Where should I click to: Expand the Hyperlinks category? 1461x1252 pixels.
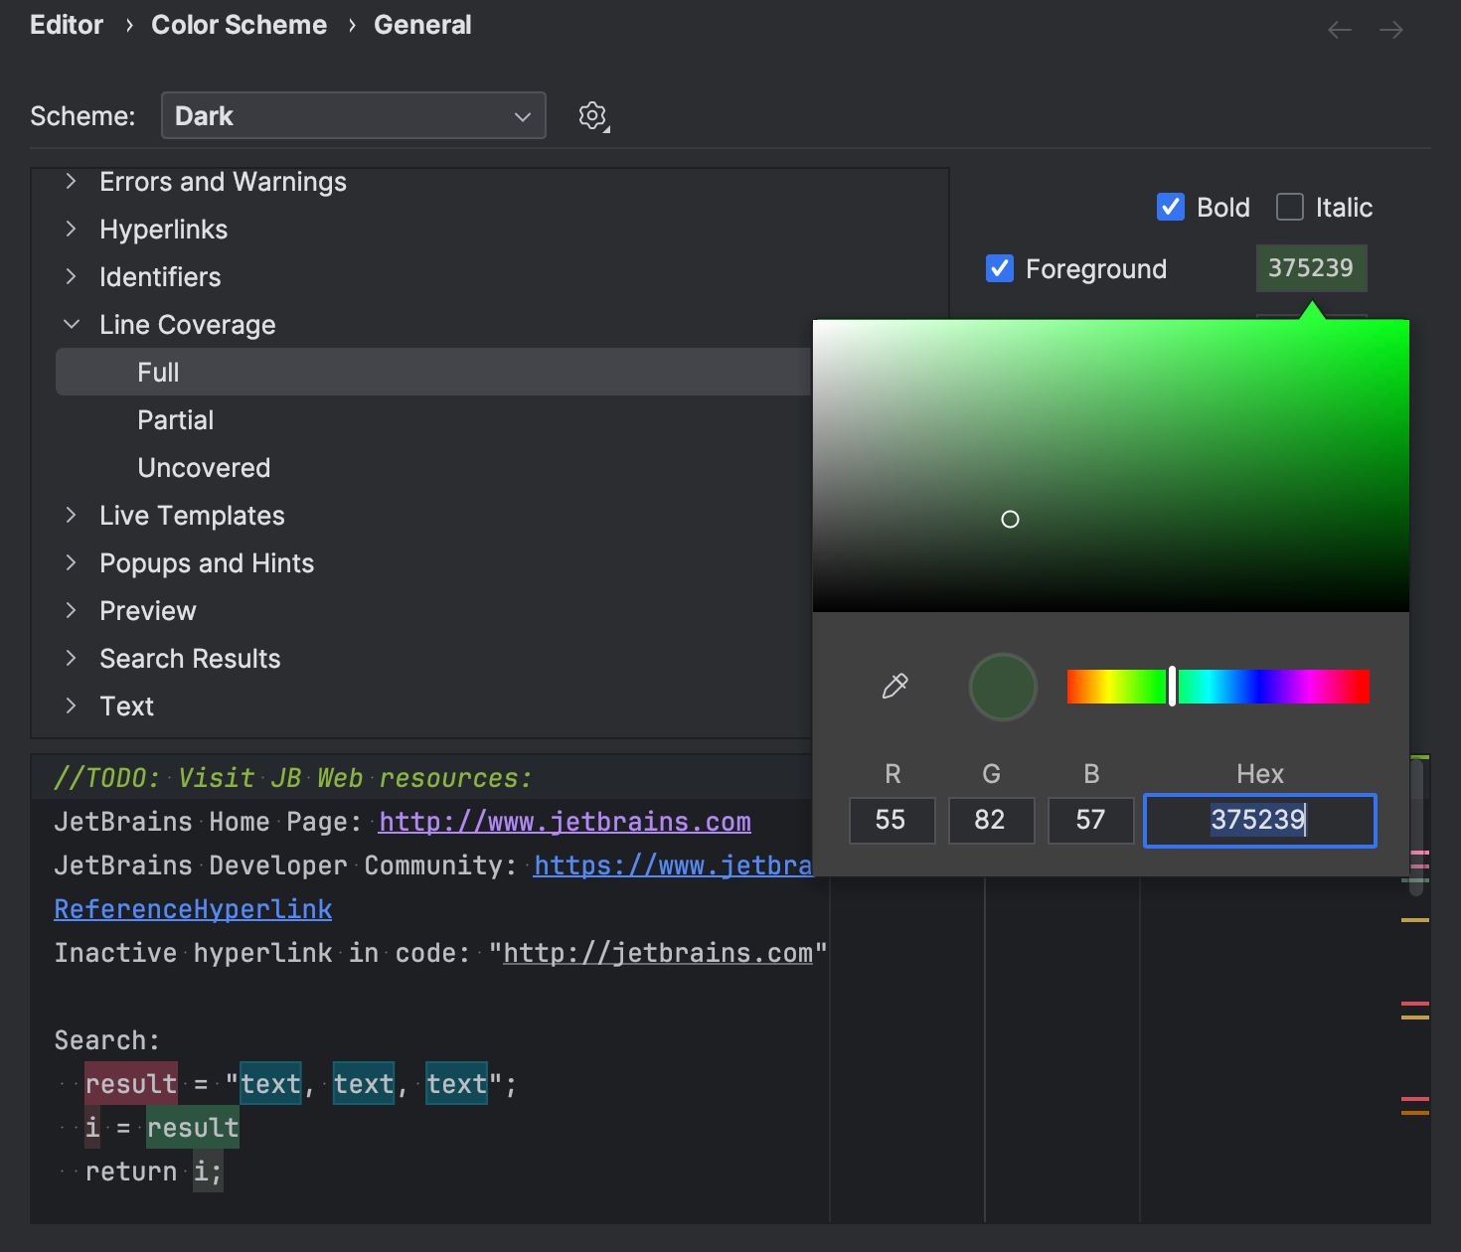(71, 230)
